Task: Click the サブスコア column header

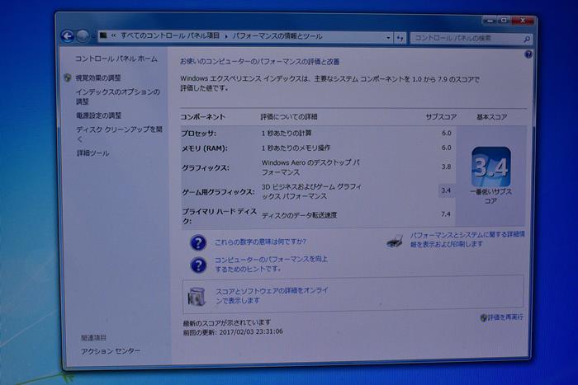Action: tap(441, 117)
